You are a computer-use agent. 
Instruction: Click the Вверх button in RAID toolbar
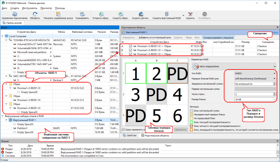[189, 38]
